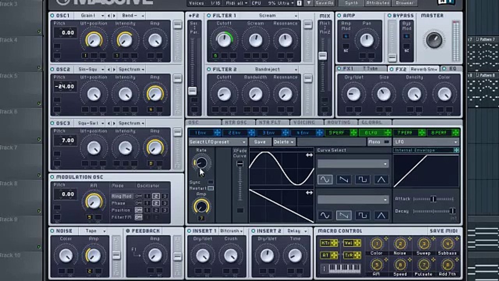Select sine curve in upper Curve Select row
This screenshot has height=281, width=499.
[x=325, y=180]
